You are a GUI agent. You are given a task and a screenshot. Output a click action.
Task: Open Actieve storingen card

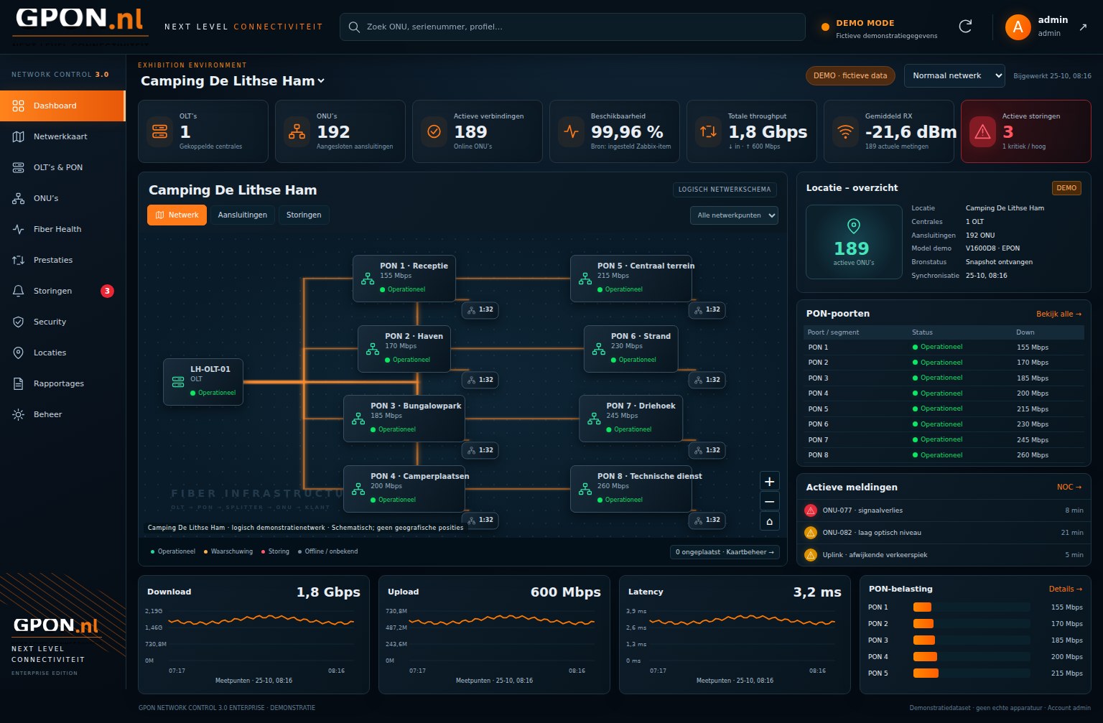pos(1025,131)
